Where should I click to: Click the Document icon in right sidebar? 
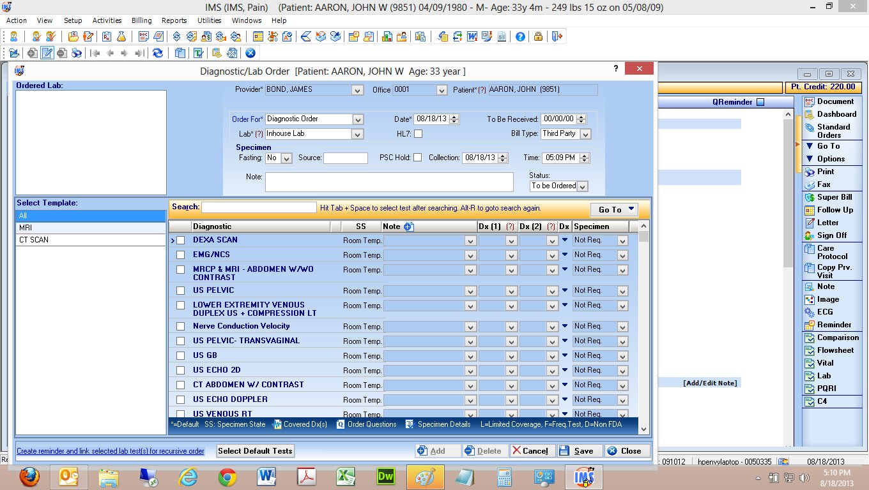tap(810, 101)
